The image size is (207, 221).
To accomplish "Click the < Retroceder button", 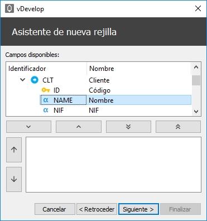I will click(97, 209).
